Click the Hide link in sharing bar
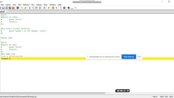This screenshot has height=98, width=174. coord(139,57)
